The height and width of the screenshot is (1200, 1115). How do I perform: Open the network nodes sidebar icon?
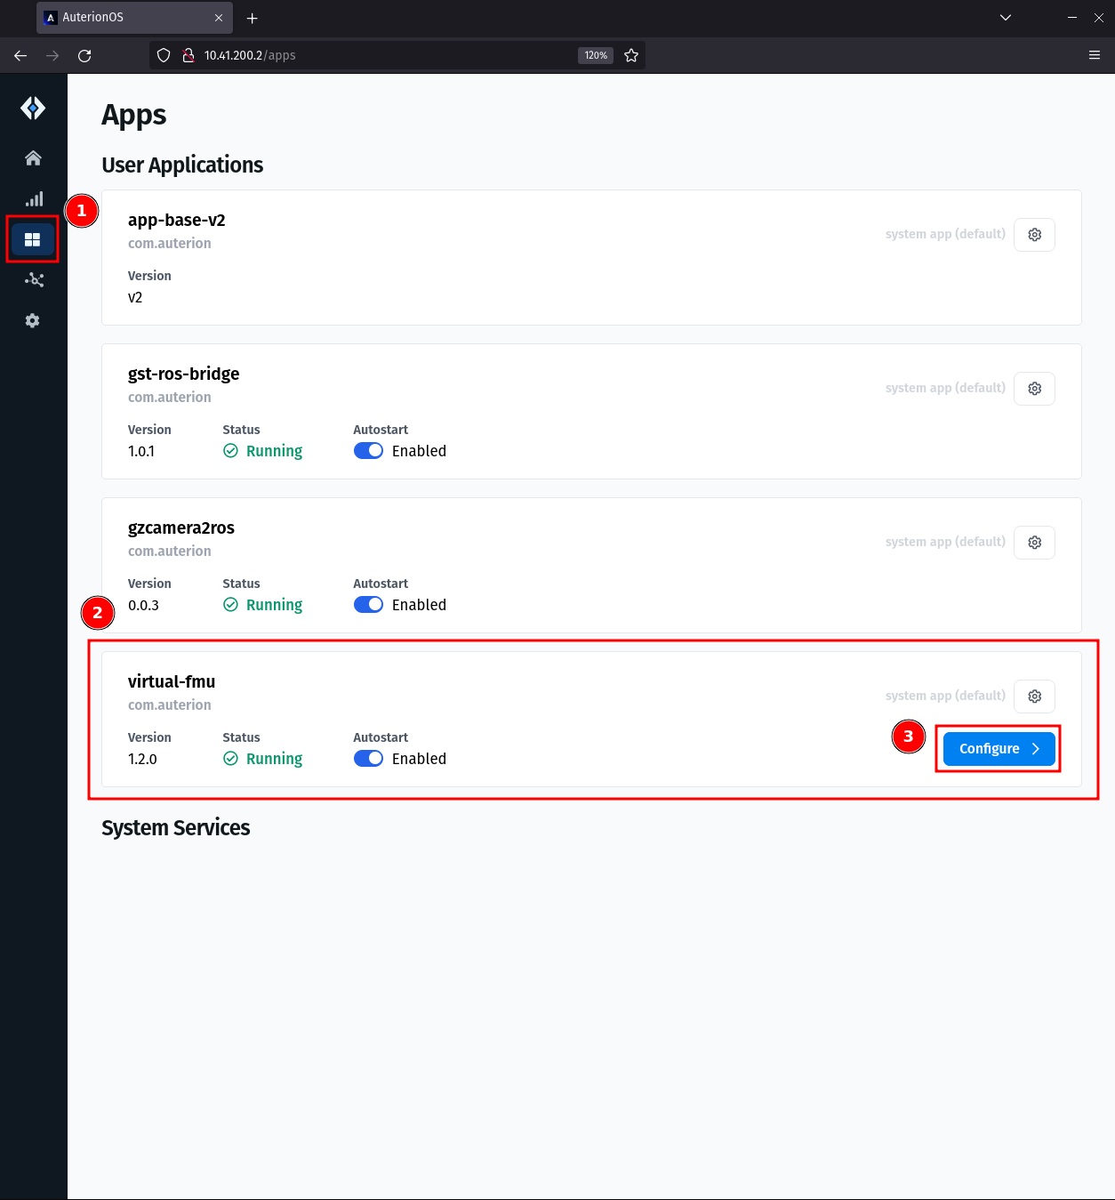coord(33,280)
